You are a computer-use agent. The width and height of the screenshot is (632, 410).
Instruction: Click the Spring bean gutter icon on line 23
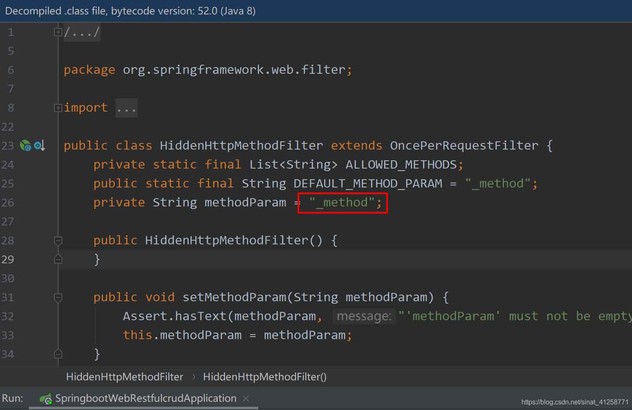26,145
